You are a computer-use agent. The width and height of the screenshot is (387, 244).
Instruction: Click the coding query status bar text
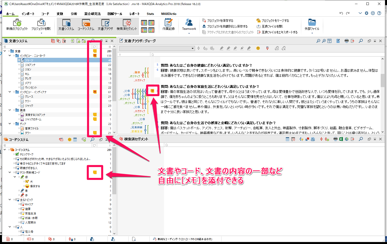pos(185,239)
